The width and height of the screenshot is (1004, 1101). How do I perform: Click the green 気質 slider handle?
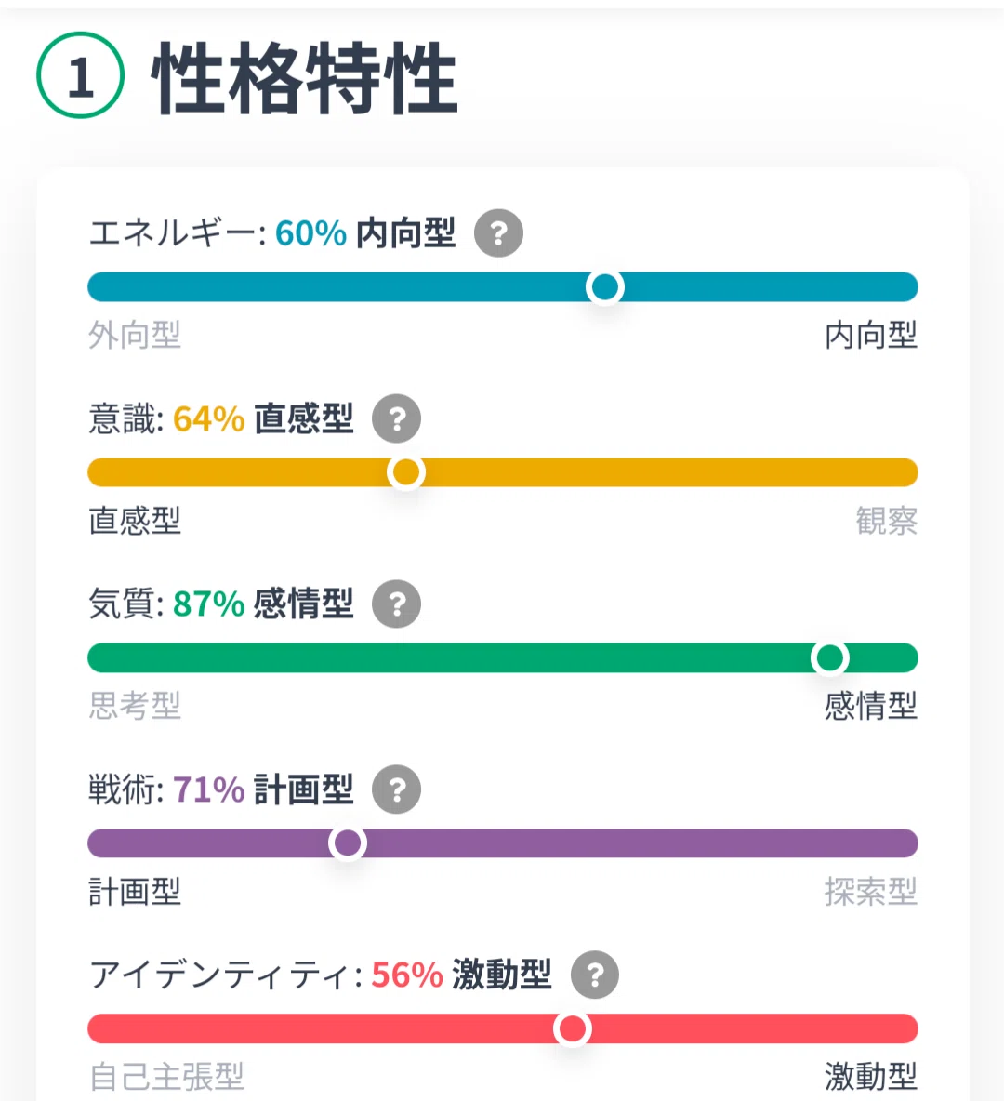(x=830, y=658)
